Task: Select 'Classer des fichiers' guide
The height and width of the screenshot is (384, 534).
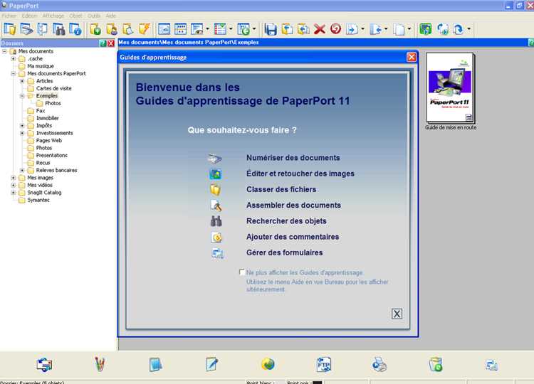Action: click(x=281, y=189)
